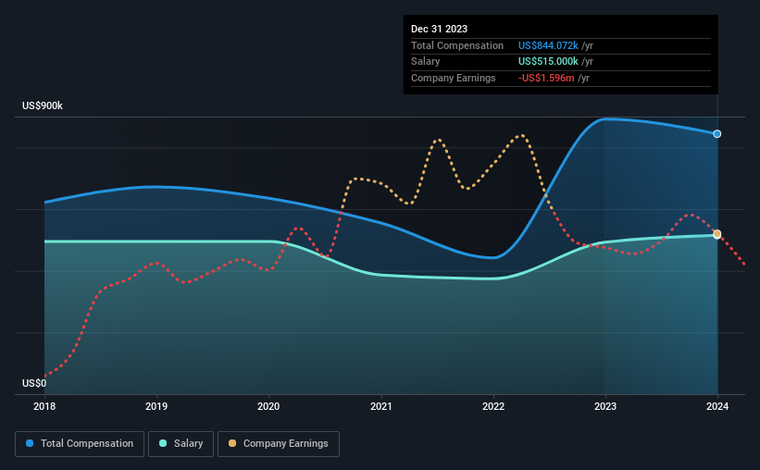This screenshot has height=470, width=760.
Task: Toggle the Total Compensation legend button
Action: (80, 444)
